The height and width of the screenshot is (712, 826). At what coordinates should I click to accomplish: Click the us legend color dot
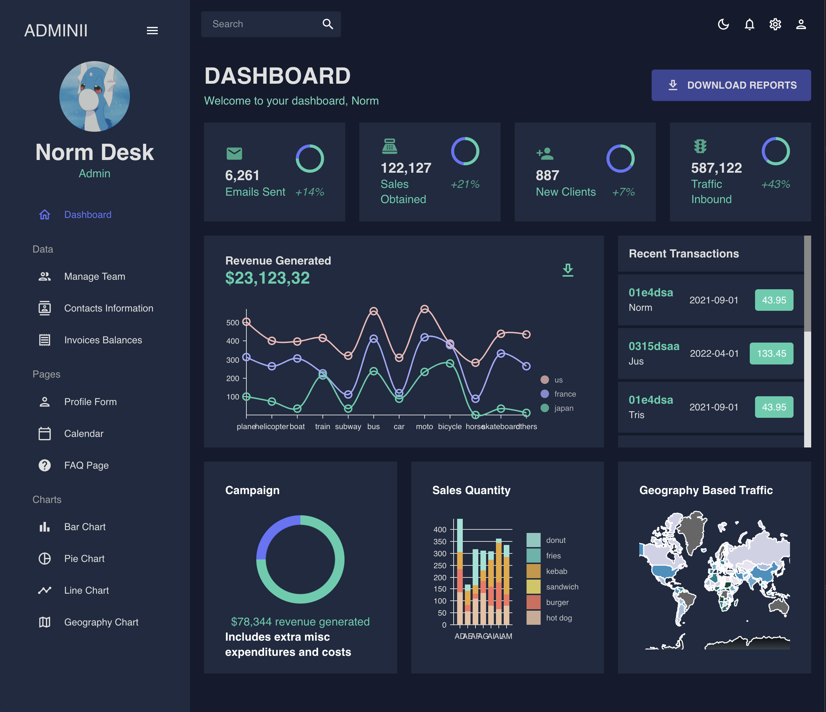[545, 379]
